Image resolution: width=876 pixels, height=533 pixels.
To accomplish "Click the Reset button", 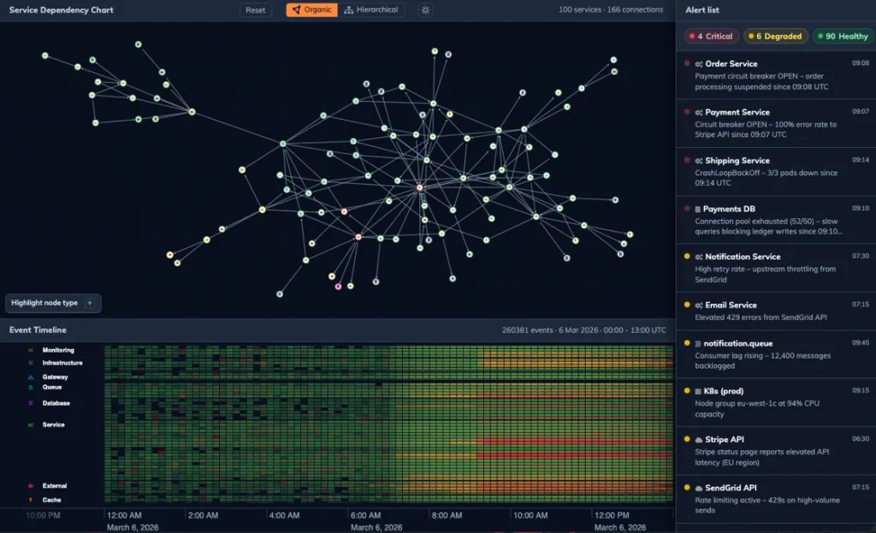I will (x=255, y=10).
